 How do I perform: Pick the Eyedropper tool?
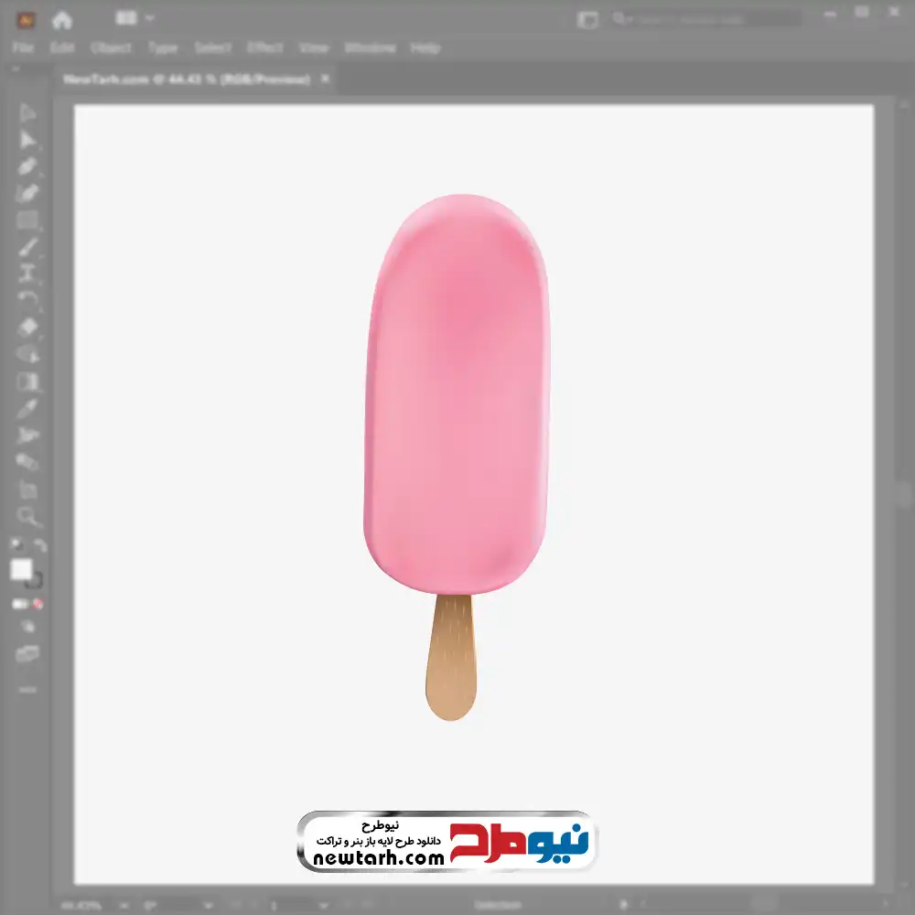tap(27, 408)
